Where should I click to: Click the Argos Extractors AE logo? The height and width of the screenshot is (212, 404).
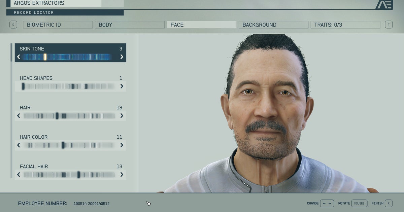pyautogui.click(x=384, y=5)
